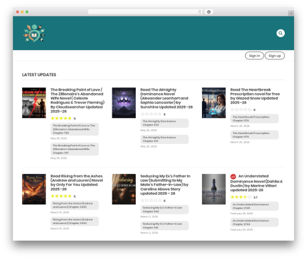Image resolution: width=307 pixels, height=259 pixels.
Task: Open Read Rising from the Ashes title
Action: click(77, 182)
